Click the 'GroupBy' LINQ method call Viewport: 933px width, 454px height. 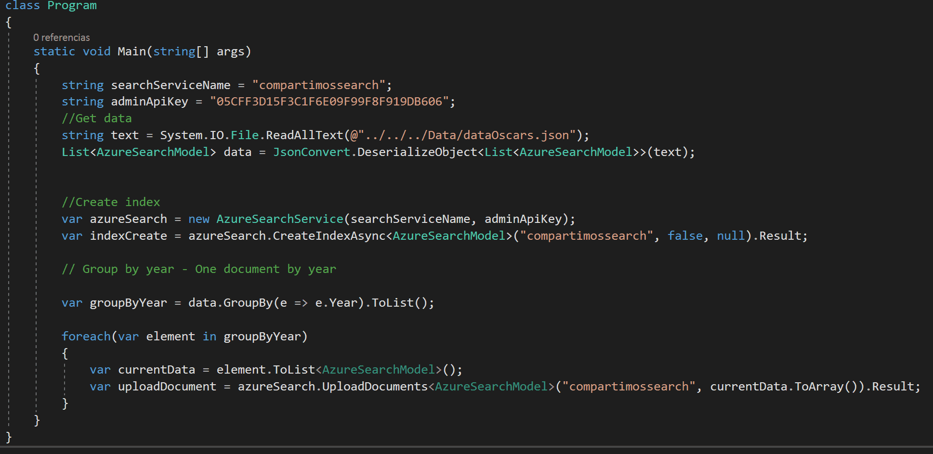click(x=248, y=303)
